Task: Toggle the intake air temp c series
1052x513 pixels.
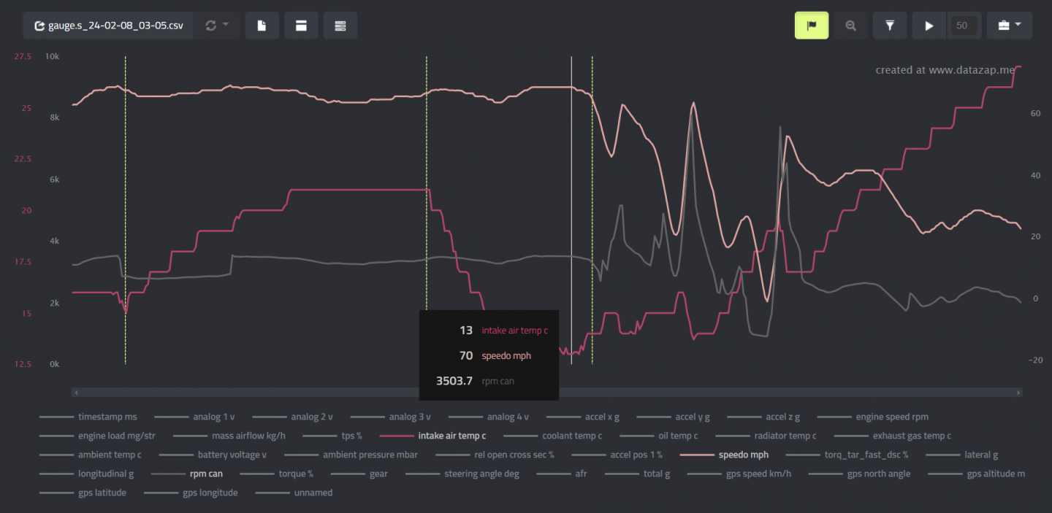Action: (451, 436)
